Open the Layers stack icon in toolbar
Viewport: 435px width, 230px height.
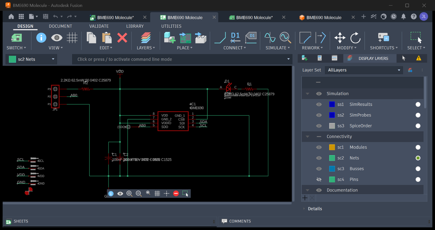146,38
